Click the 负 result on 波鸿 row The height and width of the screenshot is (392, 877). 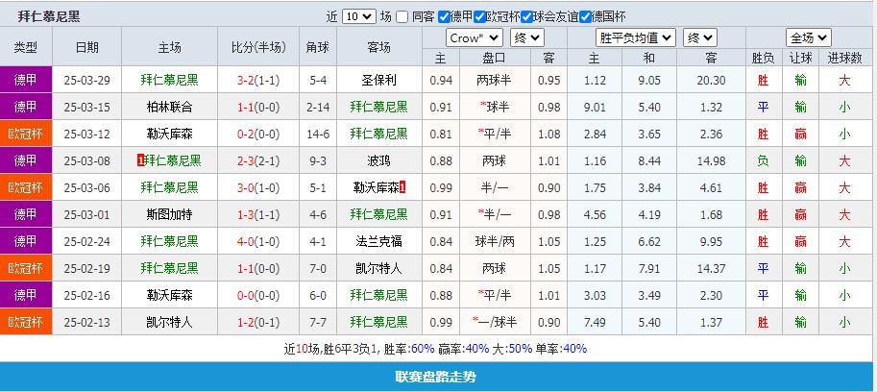[763, 161]
